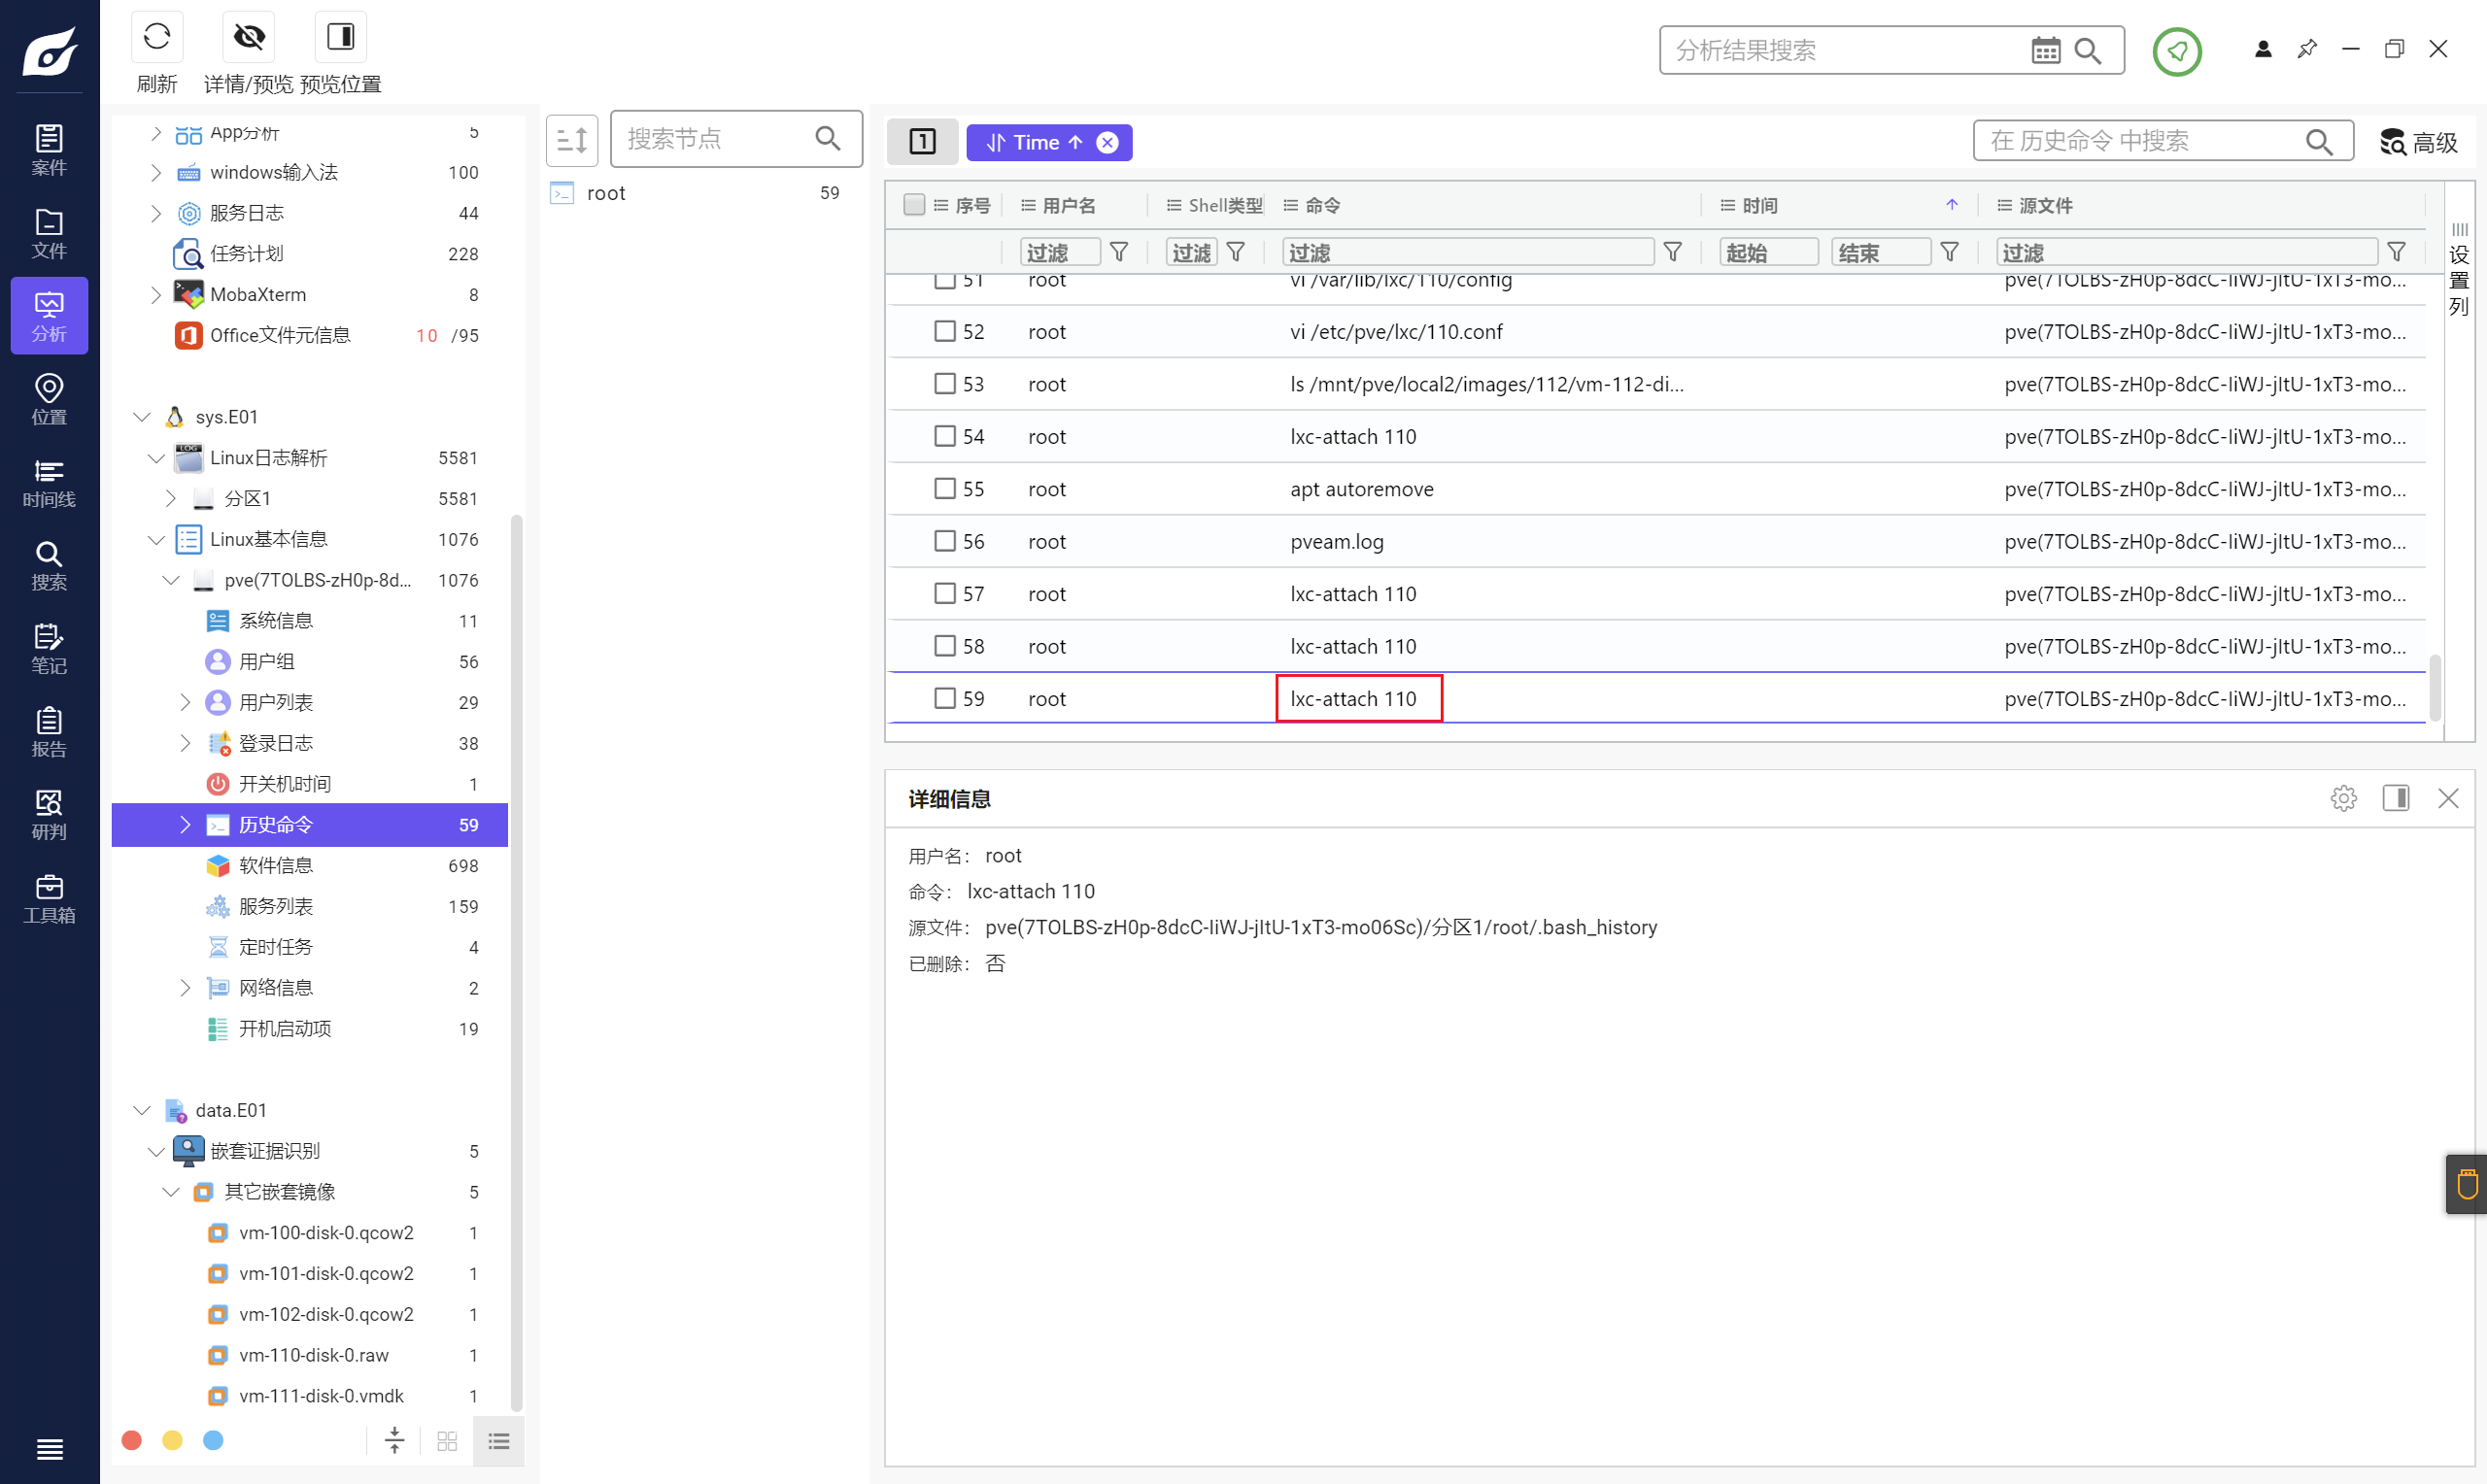Expand the 网络信息 node
The image size is (2487, 1484).
point(184,988)
